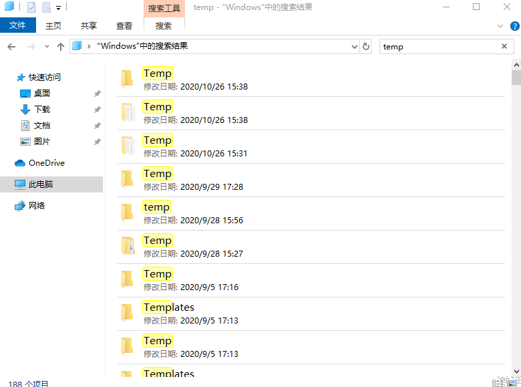
Task: Refresh the search results
Action: pos(366,47)
